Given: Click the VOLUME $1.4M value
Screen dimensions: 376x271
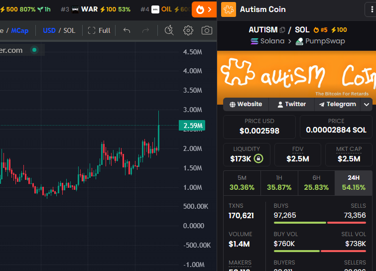Looking at the screenshot, I should [x=239, y=244].
